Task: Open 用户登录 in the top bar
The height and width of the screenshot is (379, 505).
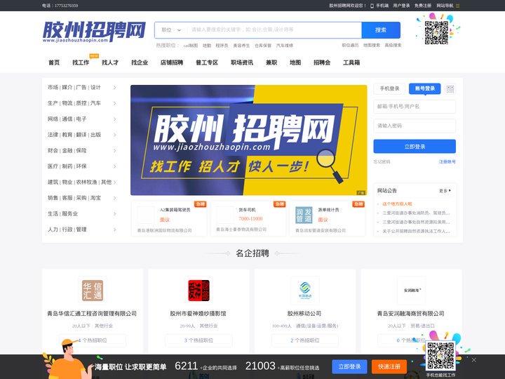Action: click(401, 6)
